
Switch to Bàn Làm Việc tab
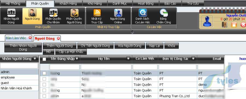tap(16, 38)
